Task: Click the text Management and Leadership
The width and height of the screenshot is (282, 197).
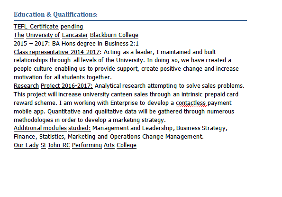Action: click(x=132, y=128)
